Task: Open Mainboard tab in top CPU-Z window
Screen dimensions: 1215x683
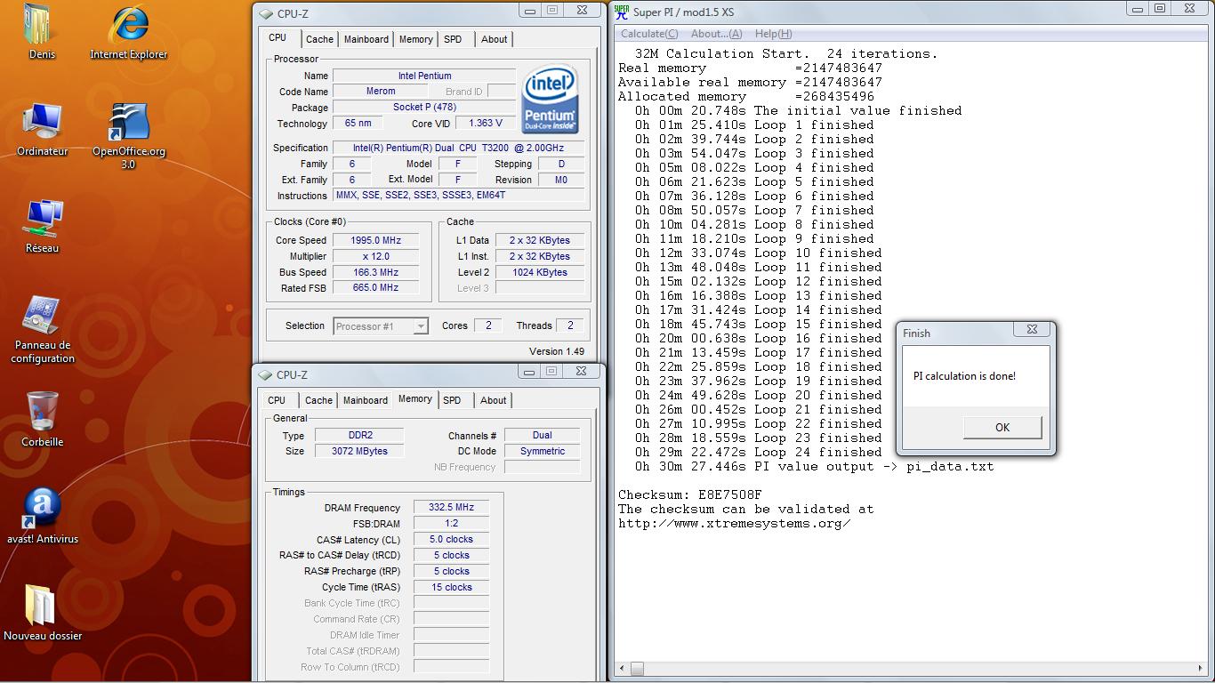Action: pos(366,39)
